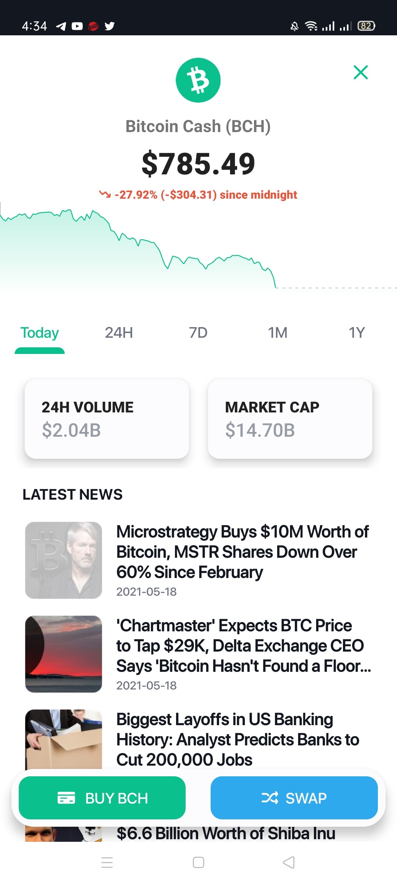Select the Today chart tab
397x883 pixels.
click(40, 333)
